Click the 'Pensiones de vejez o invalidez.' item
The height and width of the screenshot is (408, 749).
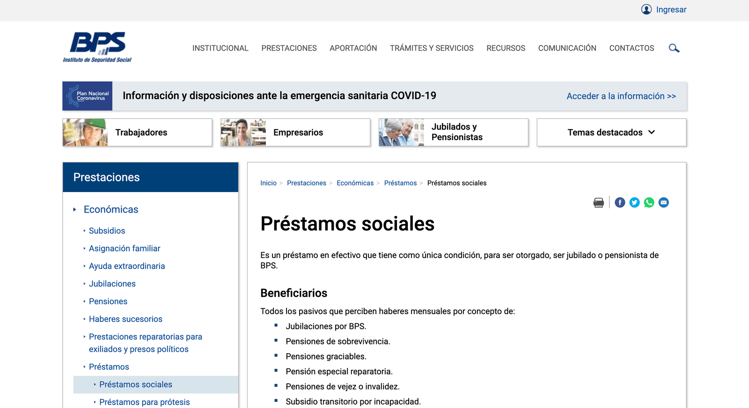click(x=343, y=387)
